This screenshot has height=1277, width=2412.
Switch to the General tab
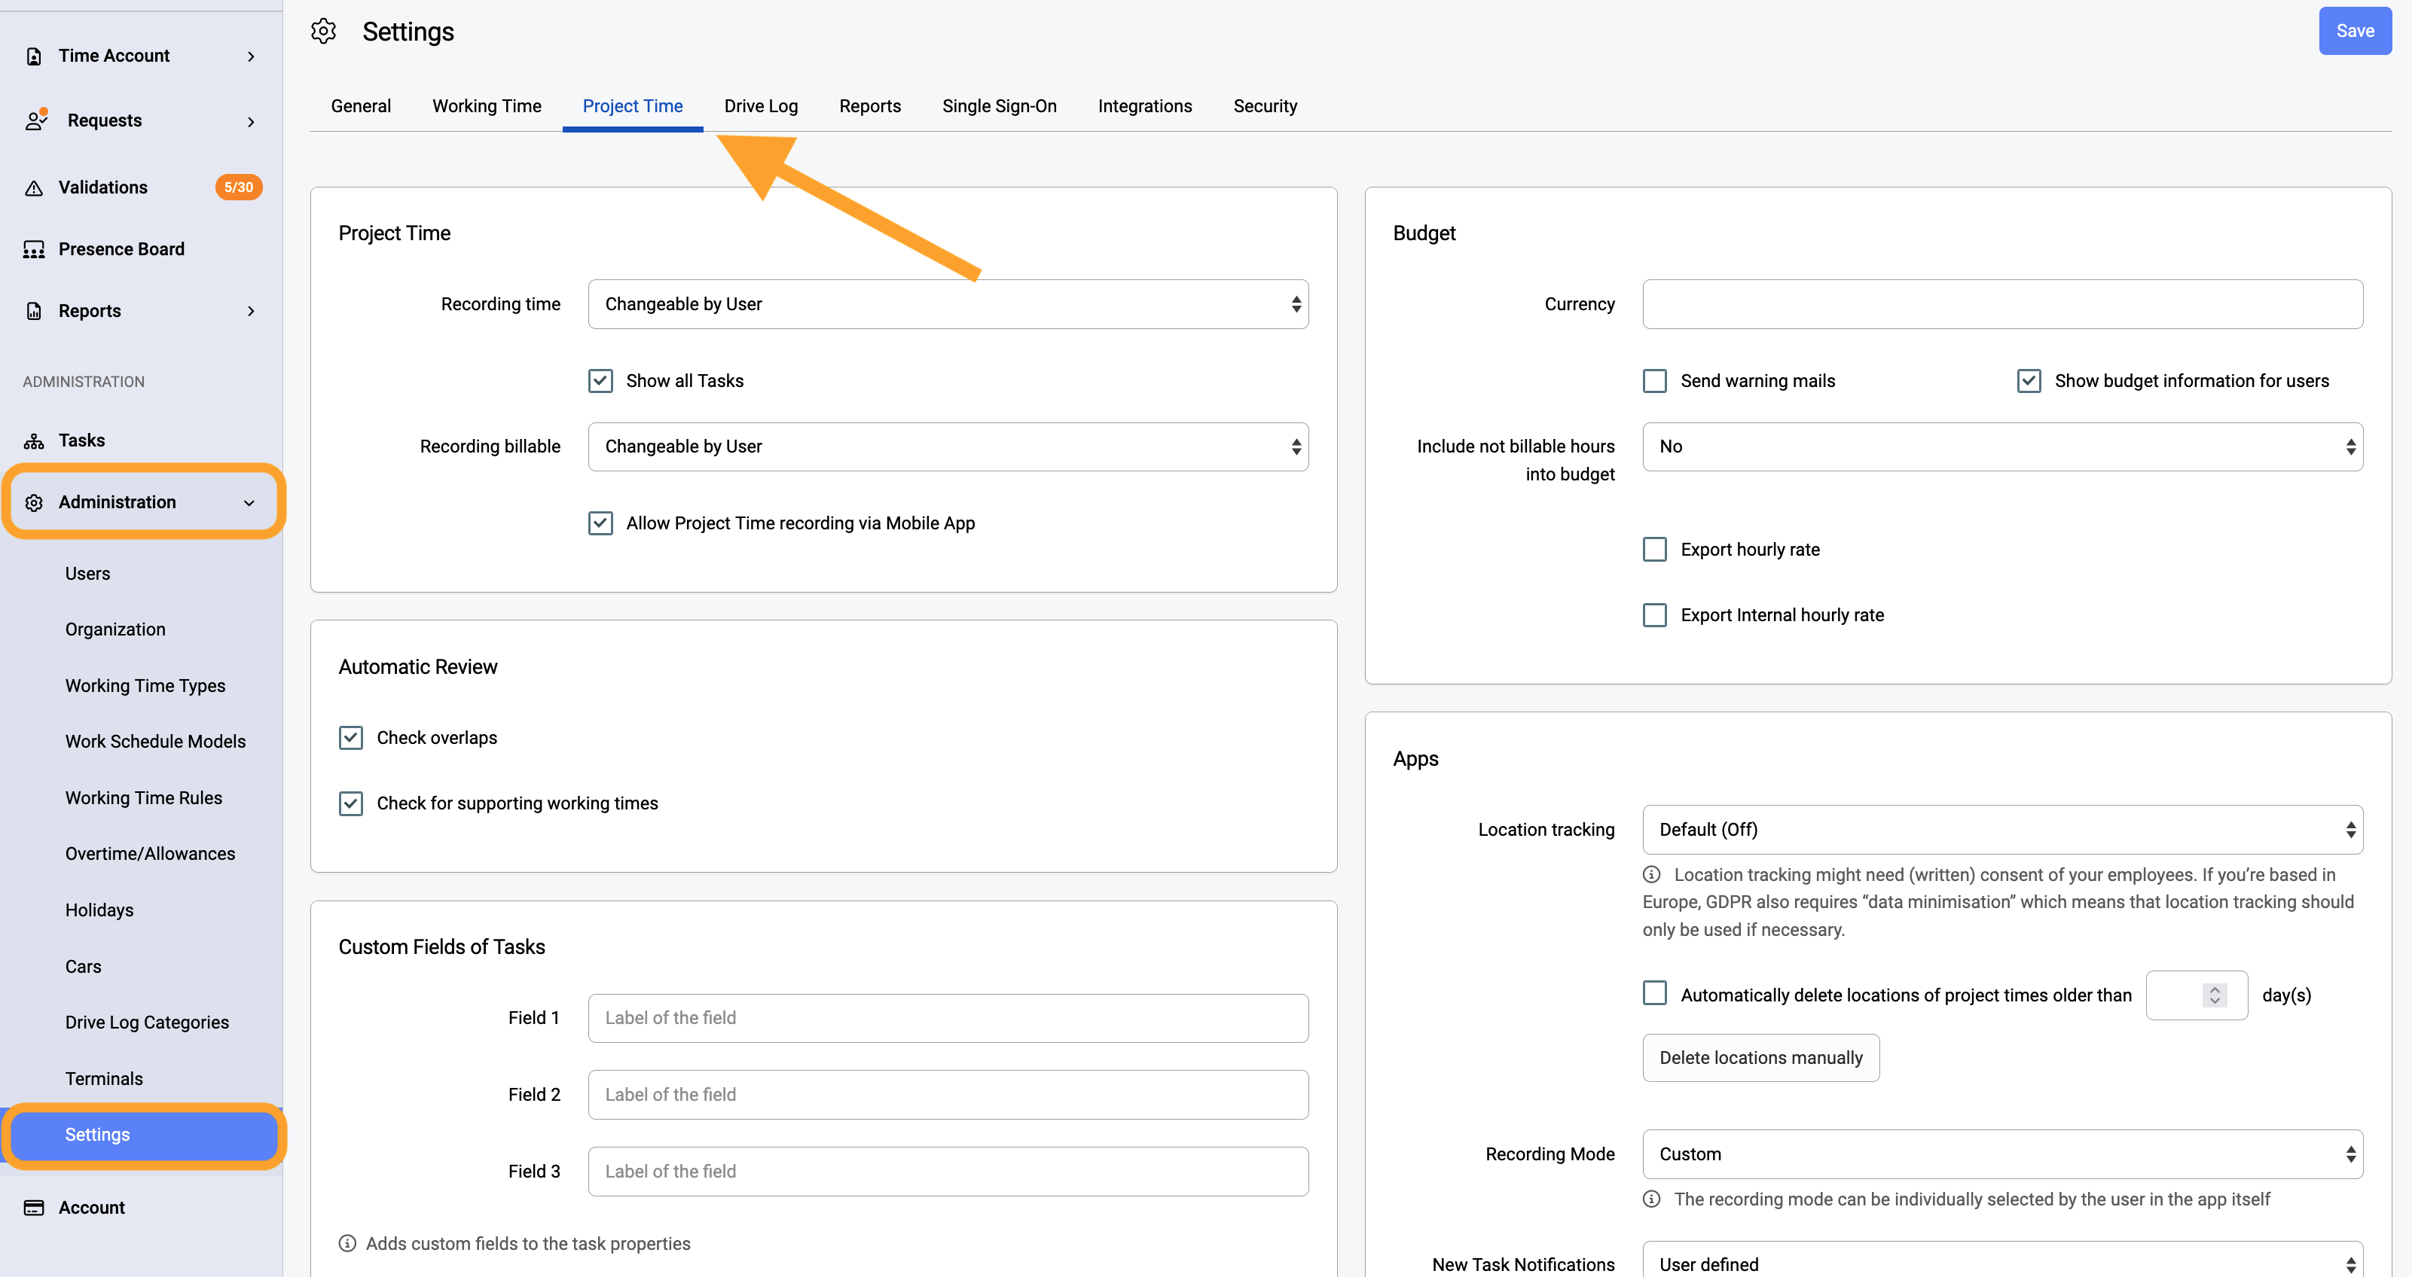point(361,106)
